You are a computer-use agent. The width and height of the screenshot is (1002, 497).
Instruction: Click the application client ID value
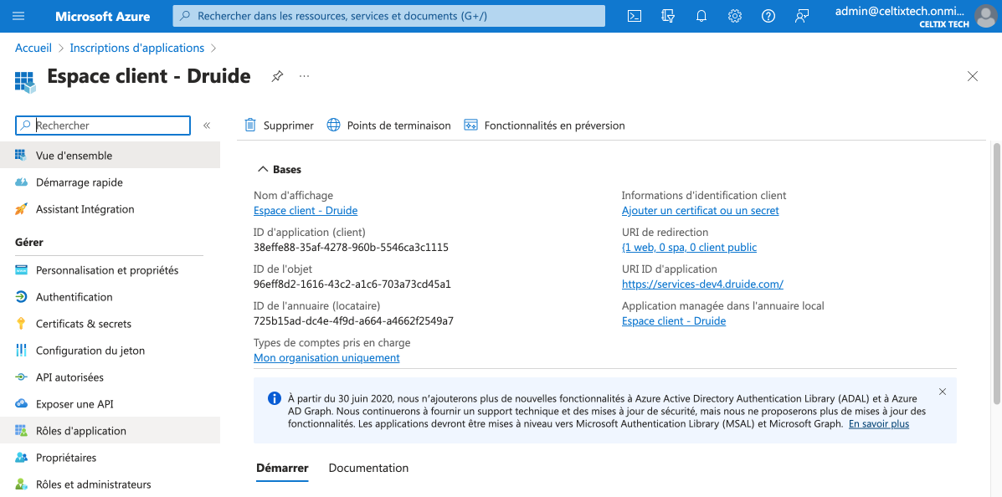pyautogui.click(x=351, y=247)
